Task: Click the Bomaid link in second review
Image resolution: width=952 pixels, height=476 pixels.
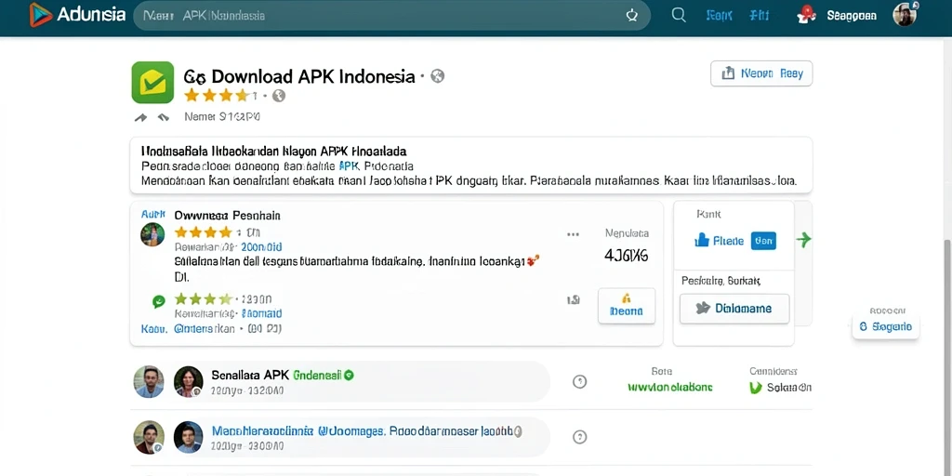Action: click(x=261, y=314)
